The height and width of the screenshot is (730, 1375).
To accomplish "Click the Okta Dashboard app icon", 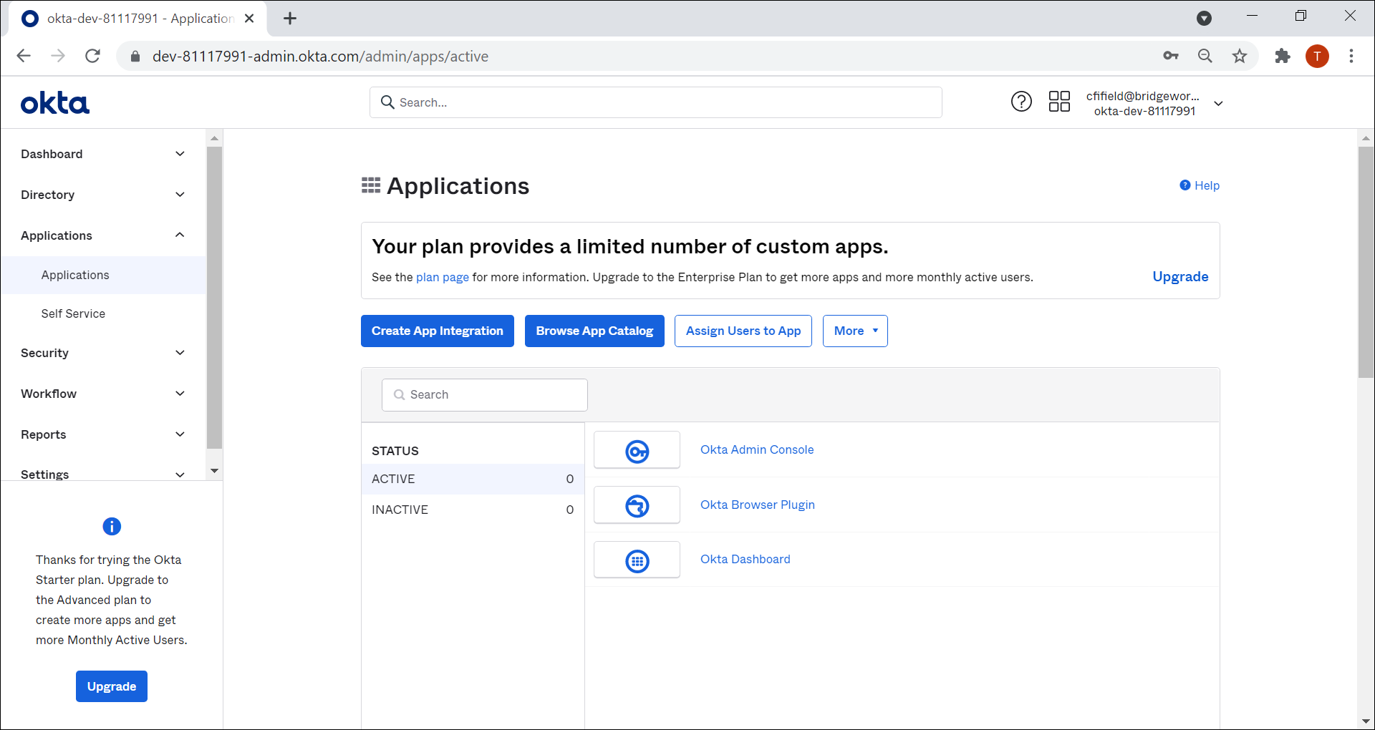I will [637, 560].
